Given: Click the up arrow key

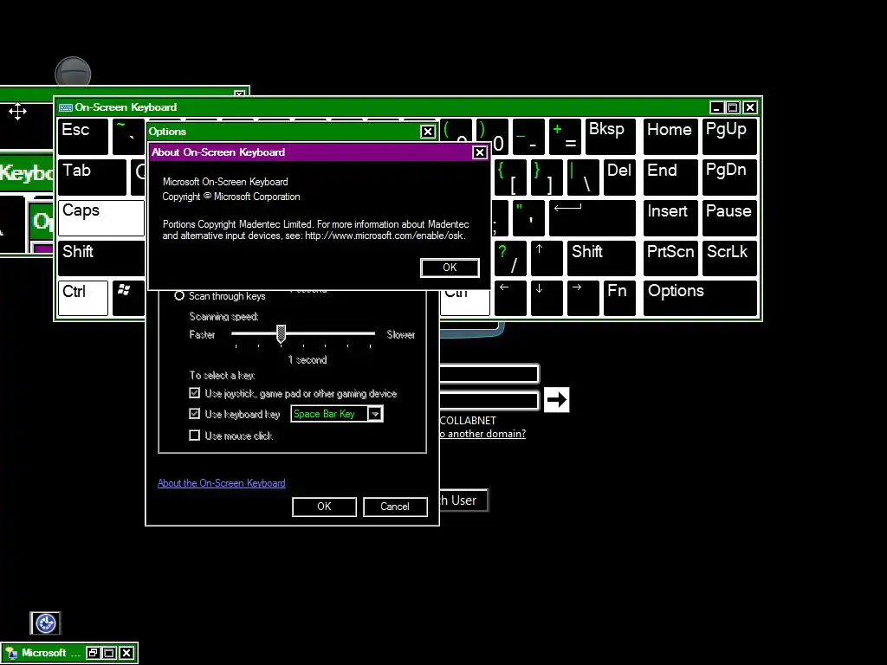Looking at the screenshot, I should click(x=547, y=258).
